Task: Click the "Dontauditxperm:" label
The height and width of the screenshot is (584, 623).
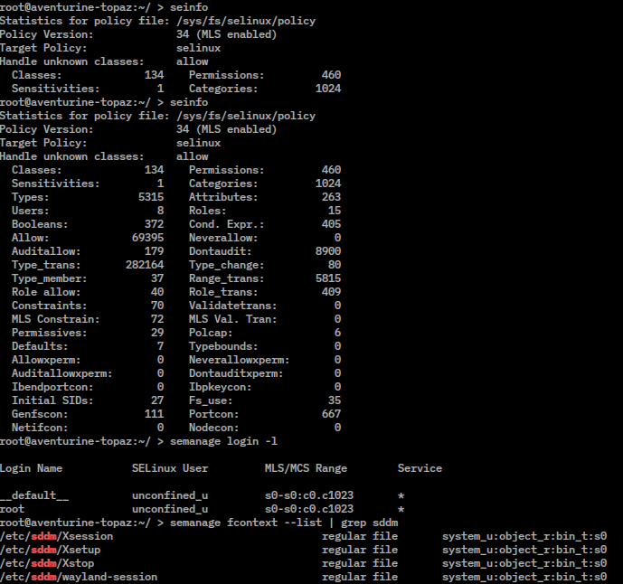Action: click(x=236, y=373)
